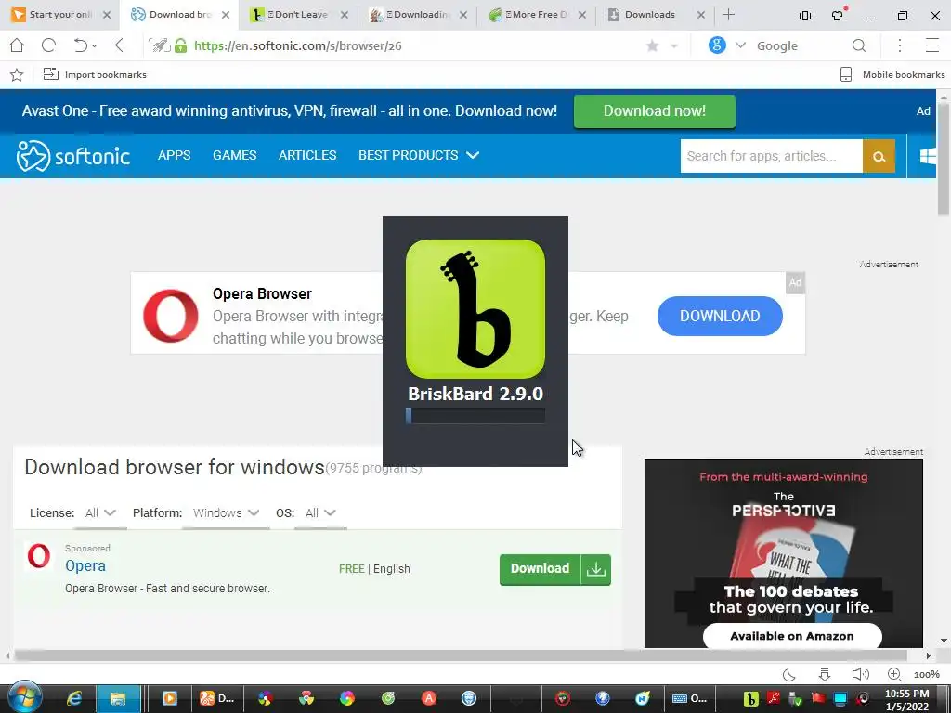Open the Platform 'Windows' dropdown
This screenshot has height=713, width=951.
(x=227, y=512)
